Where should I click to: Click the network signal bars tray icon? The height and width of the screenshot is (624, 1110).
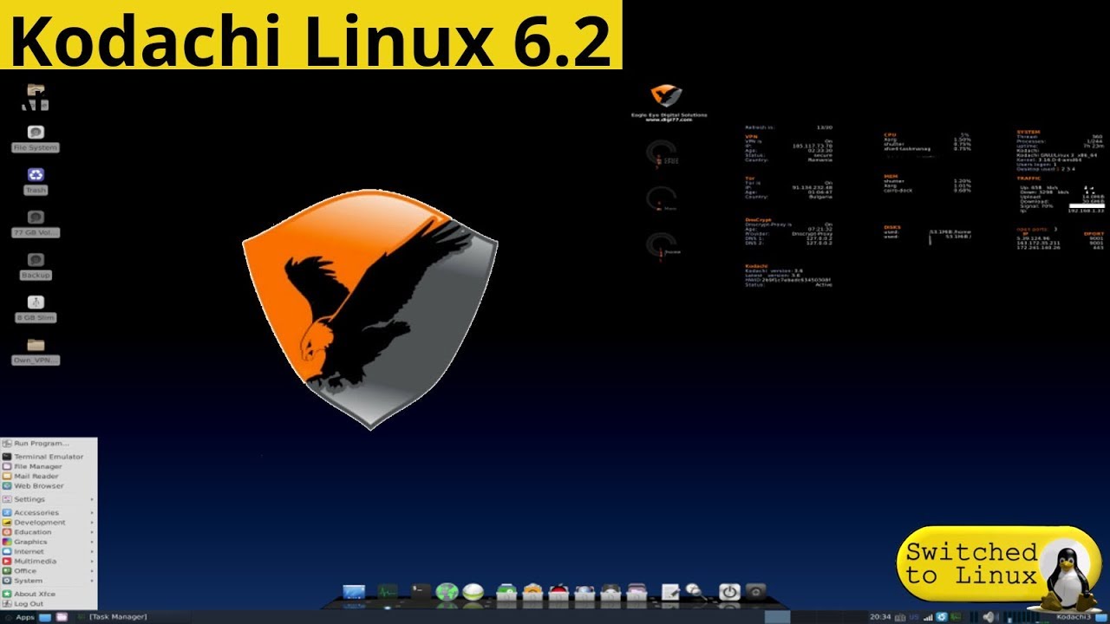click(928, 617)
